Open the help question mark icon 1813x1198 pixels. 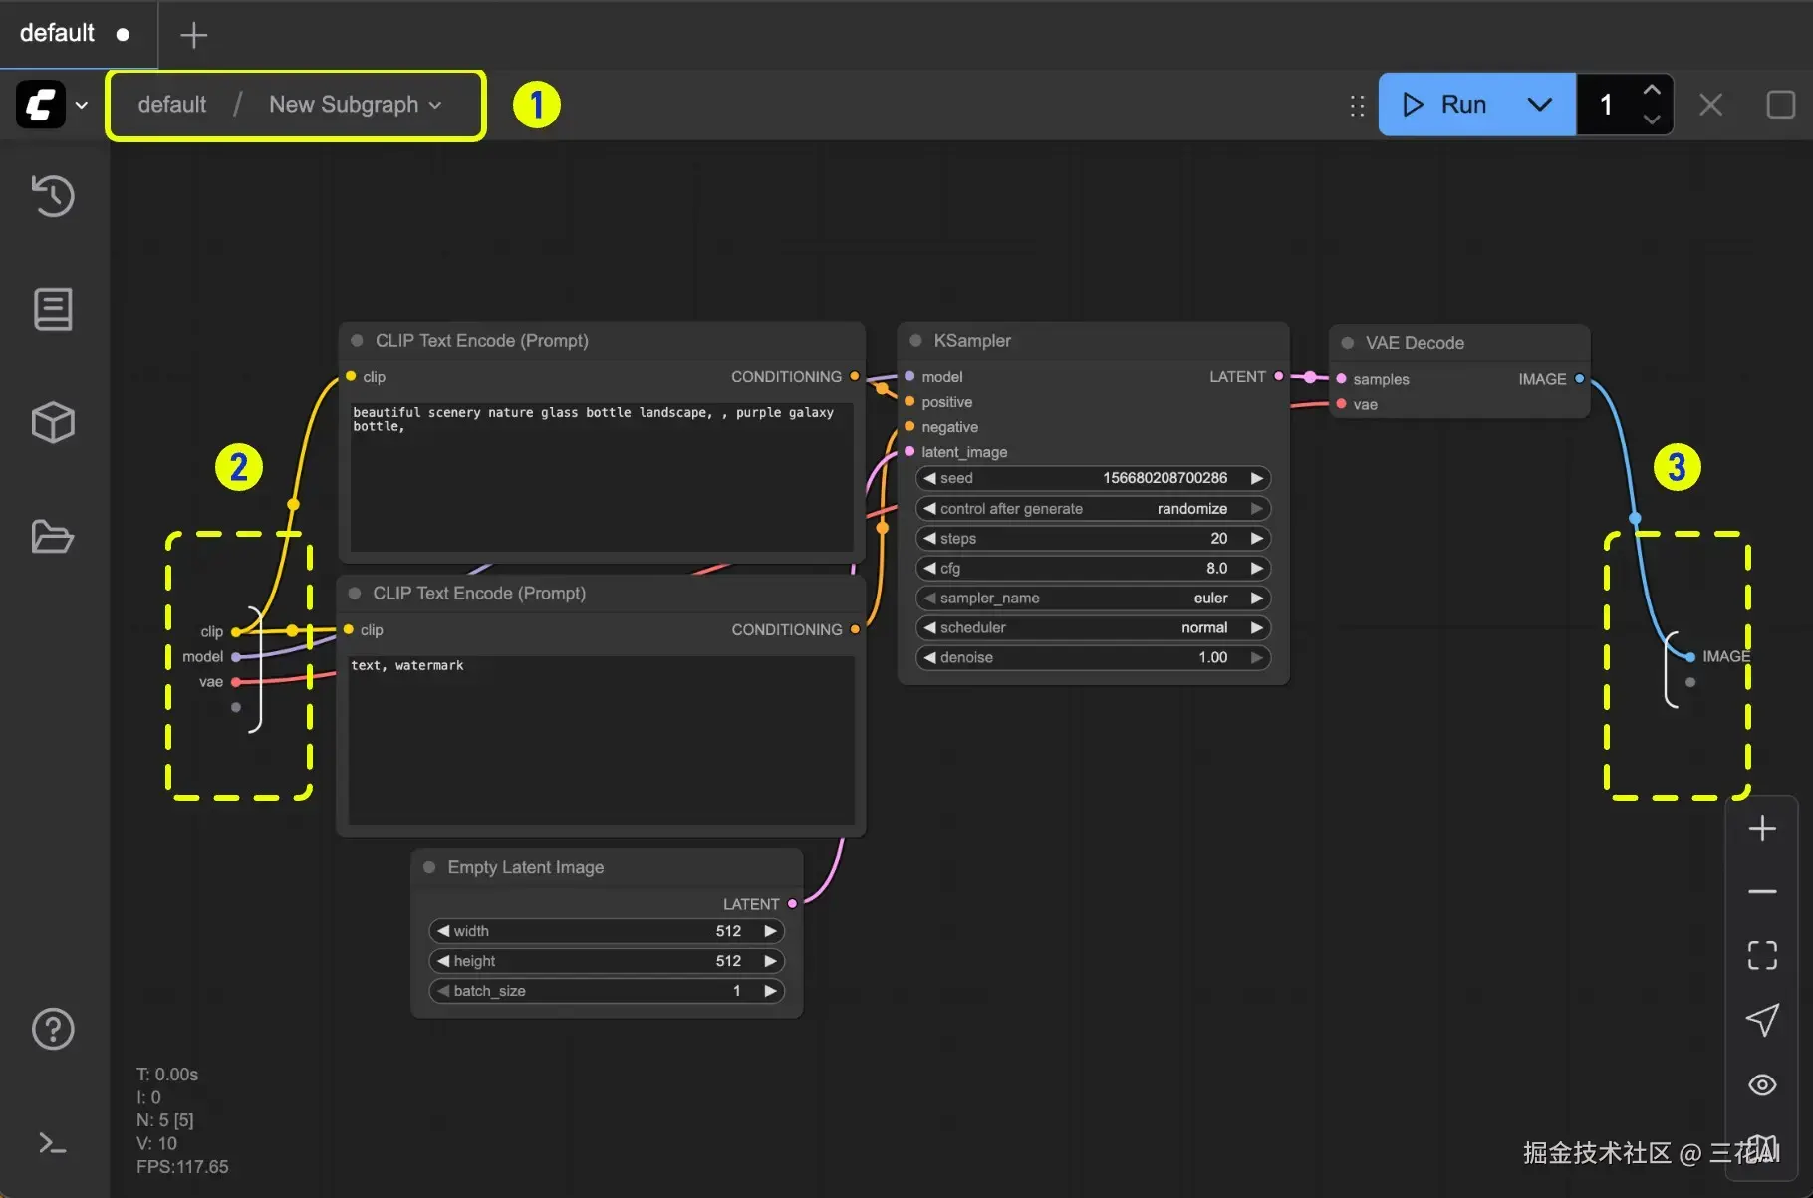pos(53,1029)
